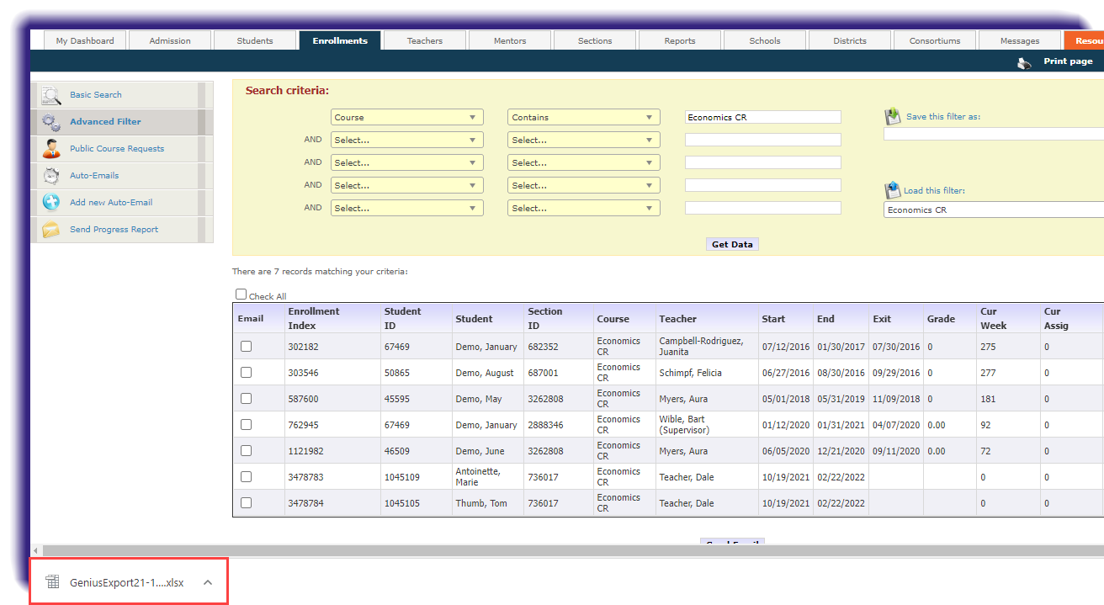Open the Reports tab
This screenshot has width=1104, height=605.
[x=679, y=40]
